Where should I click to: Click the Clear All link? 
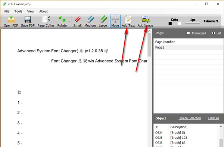(214, 118)
